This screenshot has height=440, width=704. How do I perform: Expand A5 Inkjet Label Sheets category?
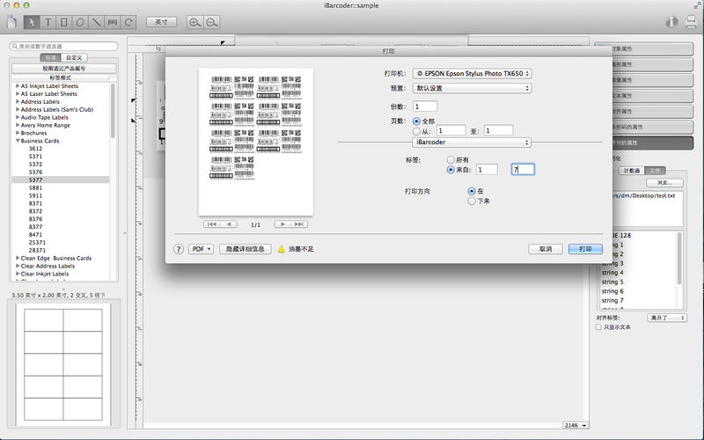coord(18,85)
